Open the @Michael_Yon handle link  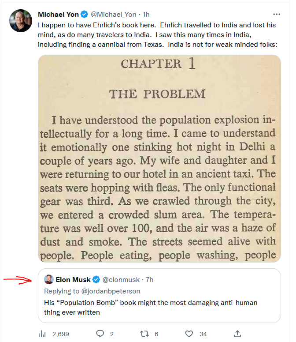[x=112, y=15]
